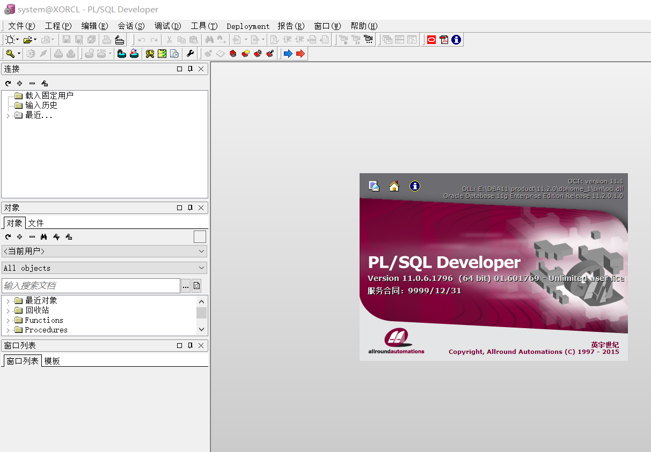
Task: Click the first red book icon
Action: click(233, 54)
